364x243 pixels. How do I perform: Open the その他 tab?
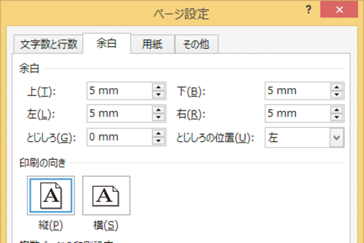[197, 44]
